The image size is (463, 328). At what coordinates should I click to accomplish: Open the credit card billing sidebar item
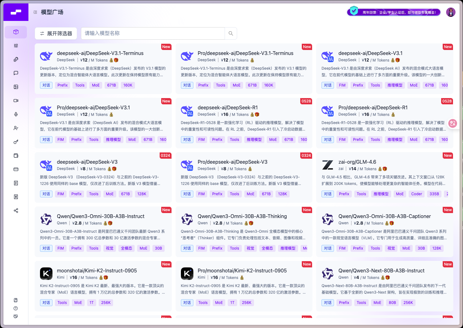coord(16,169)
